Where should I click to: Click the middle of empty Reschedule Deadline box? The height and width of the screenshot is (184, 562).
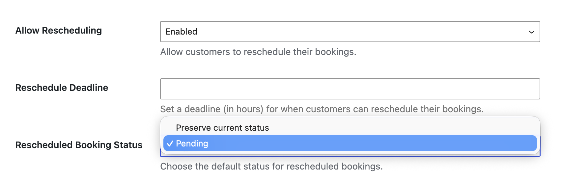click(x=350, y=89)
